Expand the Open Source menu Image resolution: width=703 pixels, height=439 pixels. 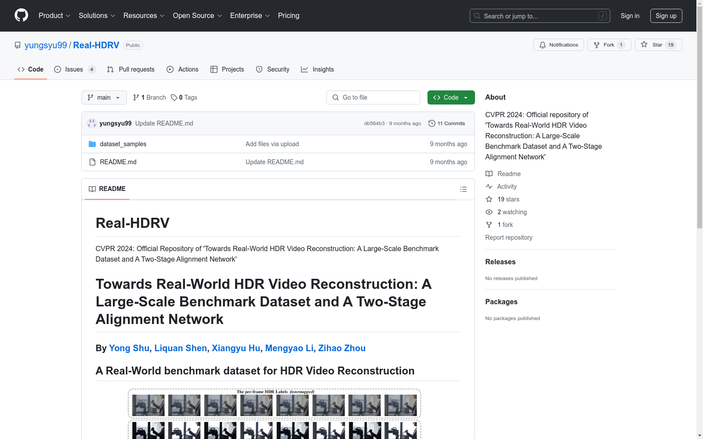coord(198,16)
